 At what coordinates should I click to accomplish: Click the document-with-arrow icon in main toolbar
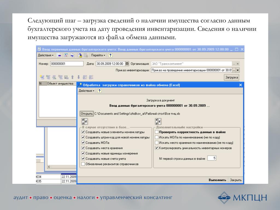click(x=80, y=55)
